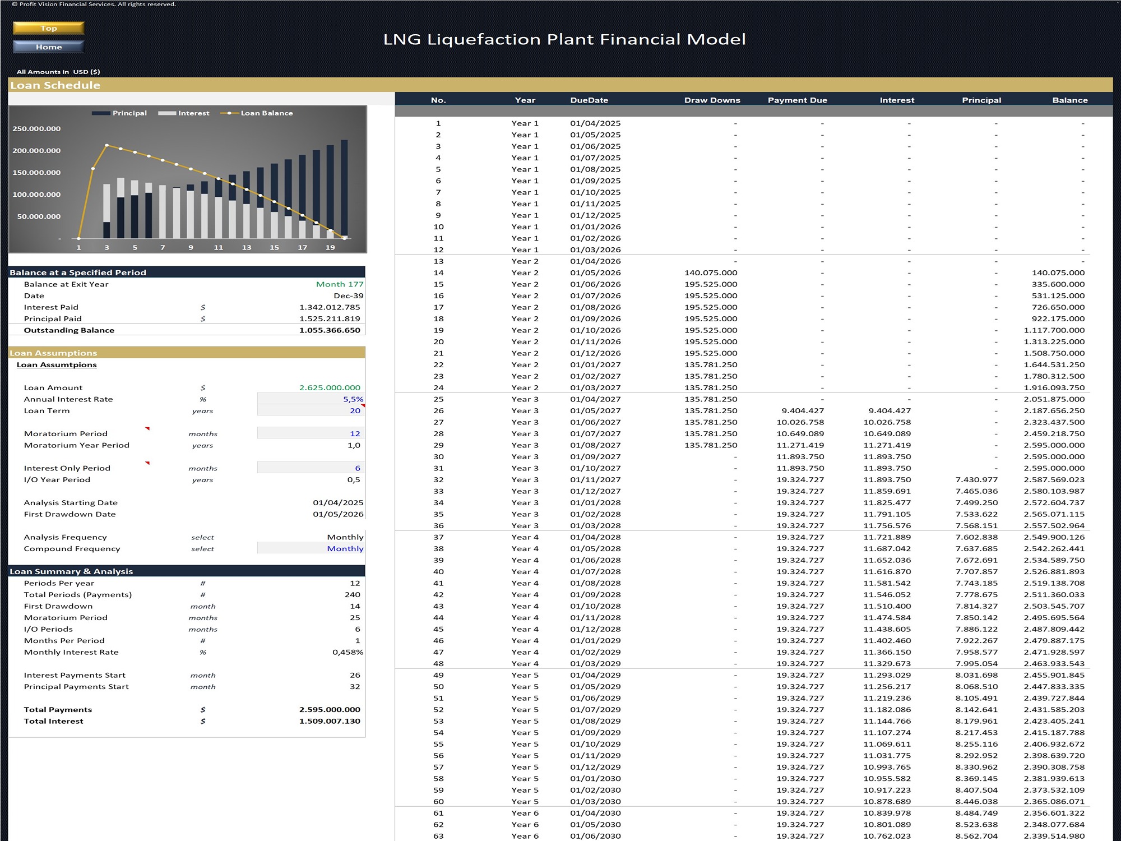Image resolution: width=1121 pixels, height=841 pixels.
Task: Open the Balance at Exit Year Month 177 selector
Action: point(339,284)
